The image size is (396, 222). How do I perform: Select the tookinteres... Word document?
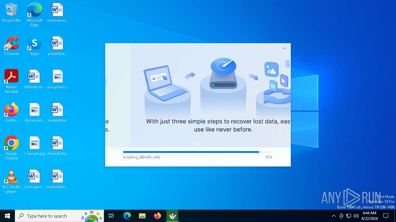[x=57, y=179]
